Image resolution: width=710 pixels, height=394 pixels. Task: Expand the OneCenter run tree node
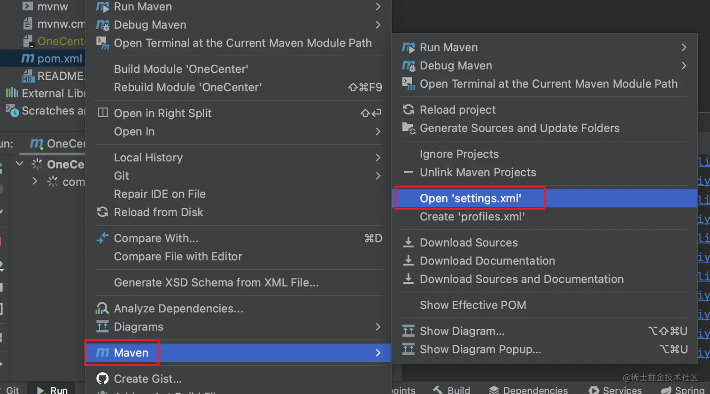(20, 164)
